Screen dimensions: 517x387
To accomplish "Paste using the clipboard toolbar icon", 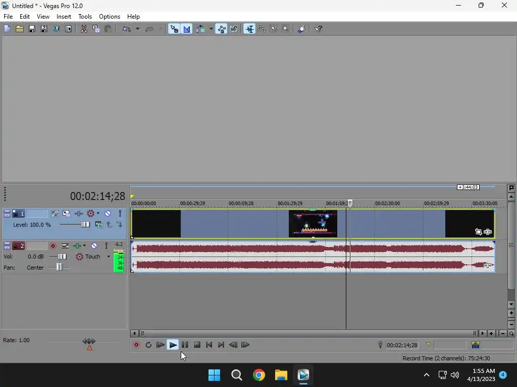I will (108, 29).
